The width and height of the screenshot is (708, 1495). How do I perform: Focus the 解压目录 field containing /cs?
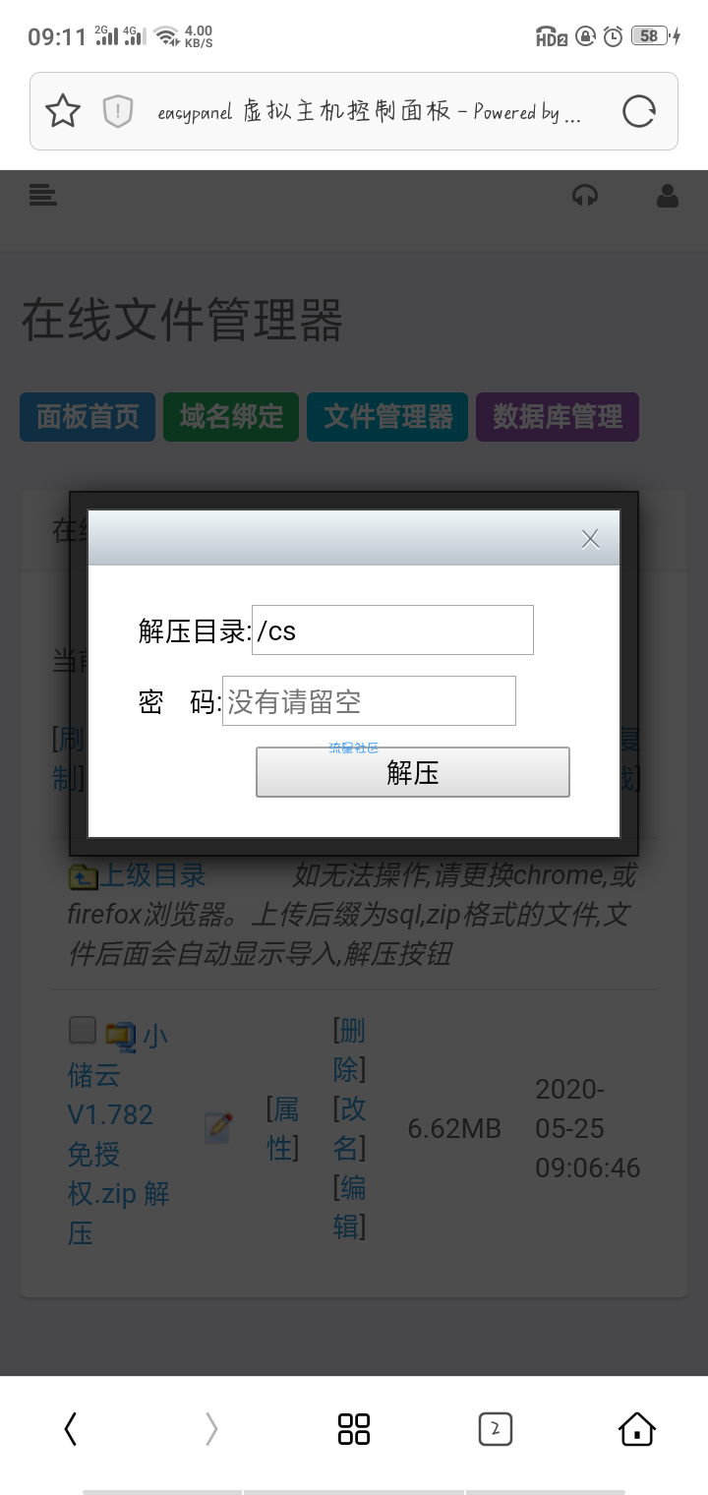(393, 630)
